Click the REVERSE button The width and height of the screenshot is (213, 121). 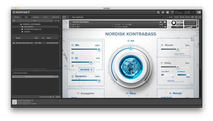(x=86, y=70)
